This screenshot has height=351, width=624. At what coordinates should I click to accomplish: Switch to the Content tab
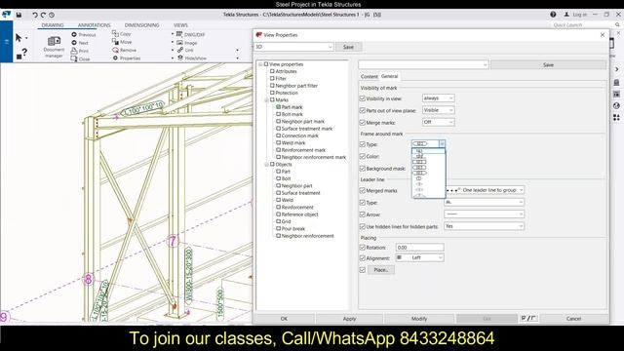(x=369, y=76)
